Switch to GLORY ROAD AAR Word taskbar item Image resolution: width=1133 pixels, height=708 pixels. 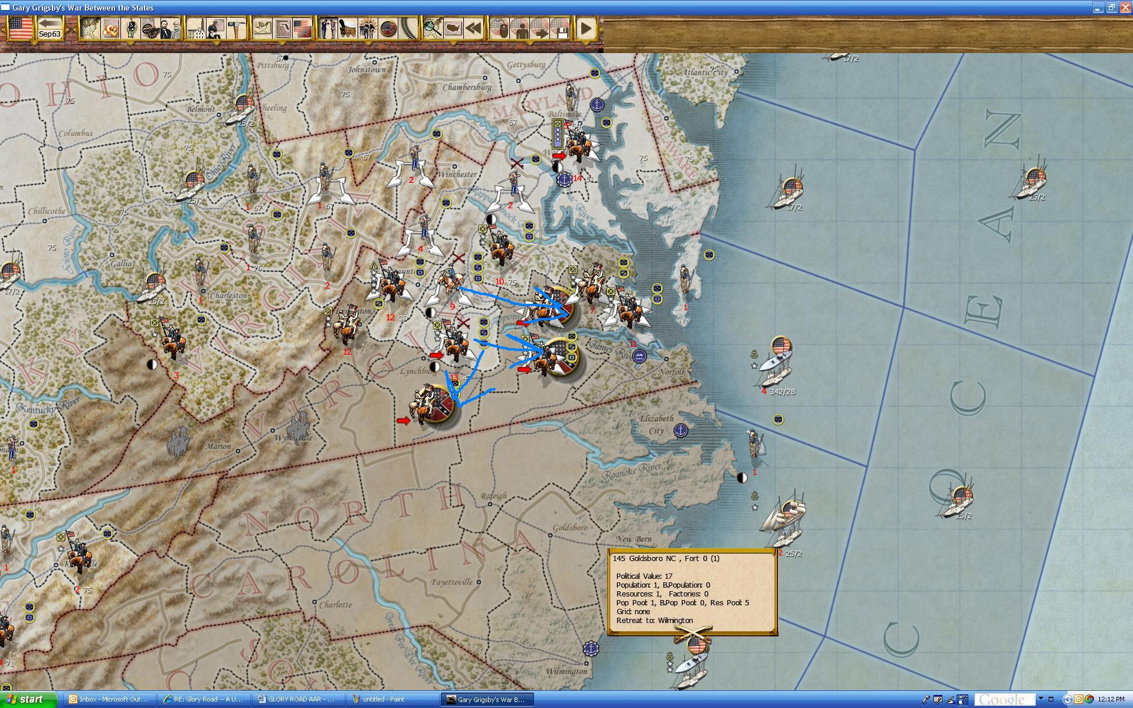[x=298, y=699]
